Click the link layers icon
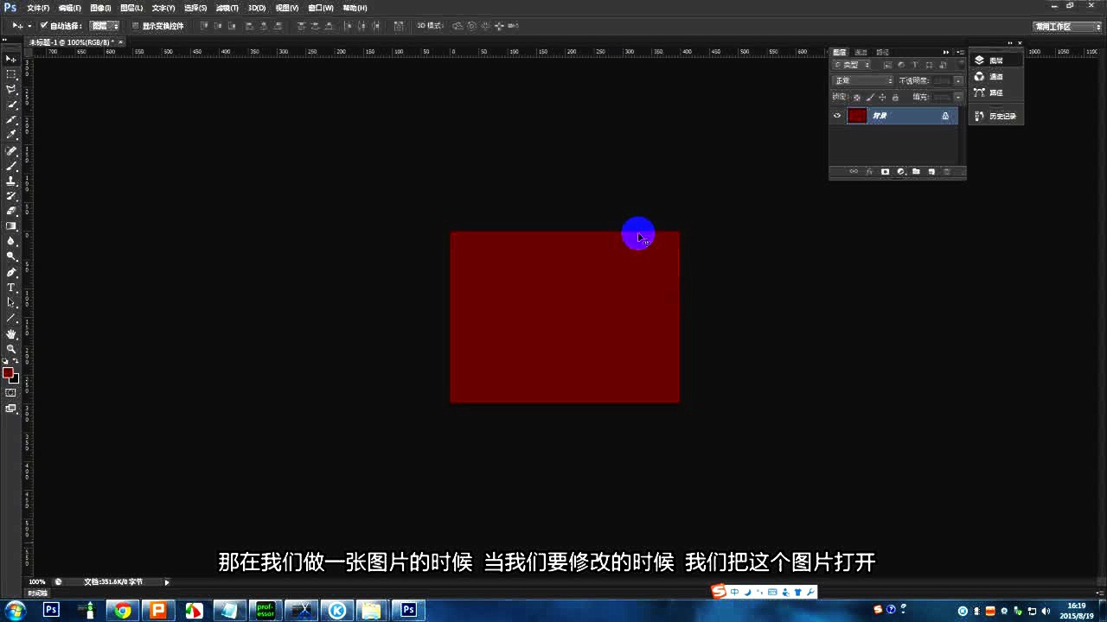 (x=854, y=172)
